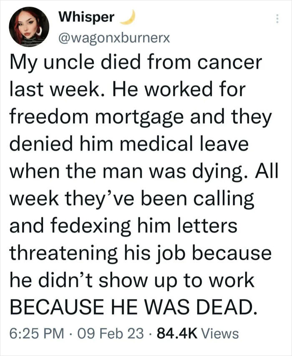Click the line "week they've been calling"

pos(131,199)
